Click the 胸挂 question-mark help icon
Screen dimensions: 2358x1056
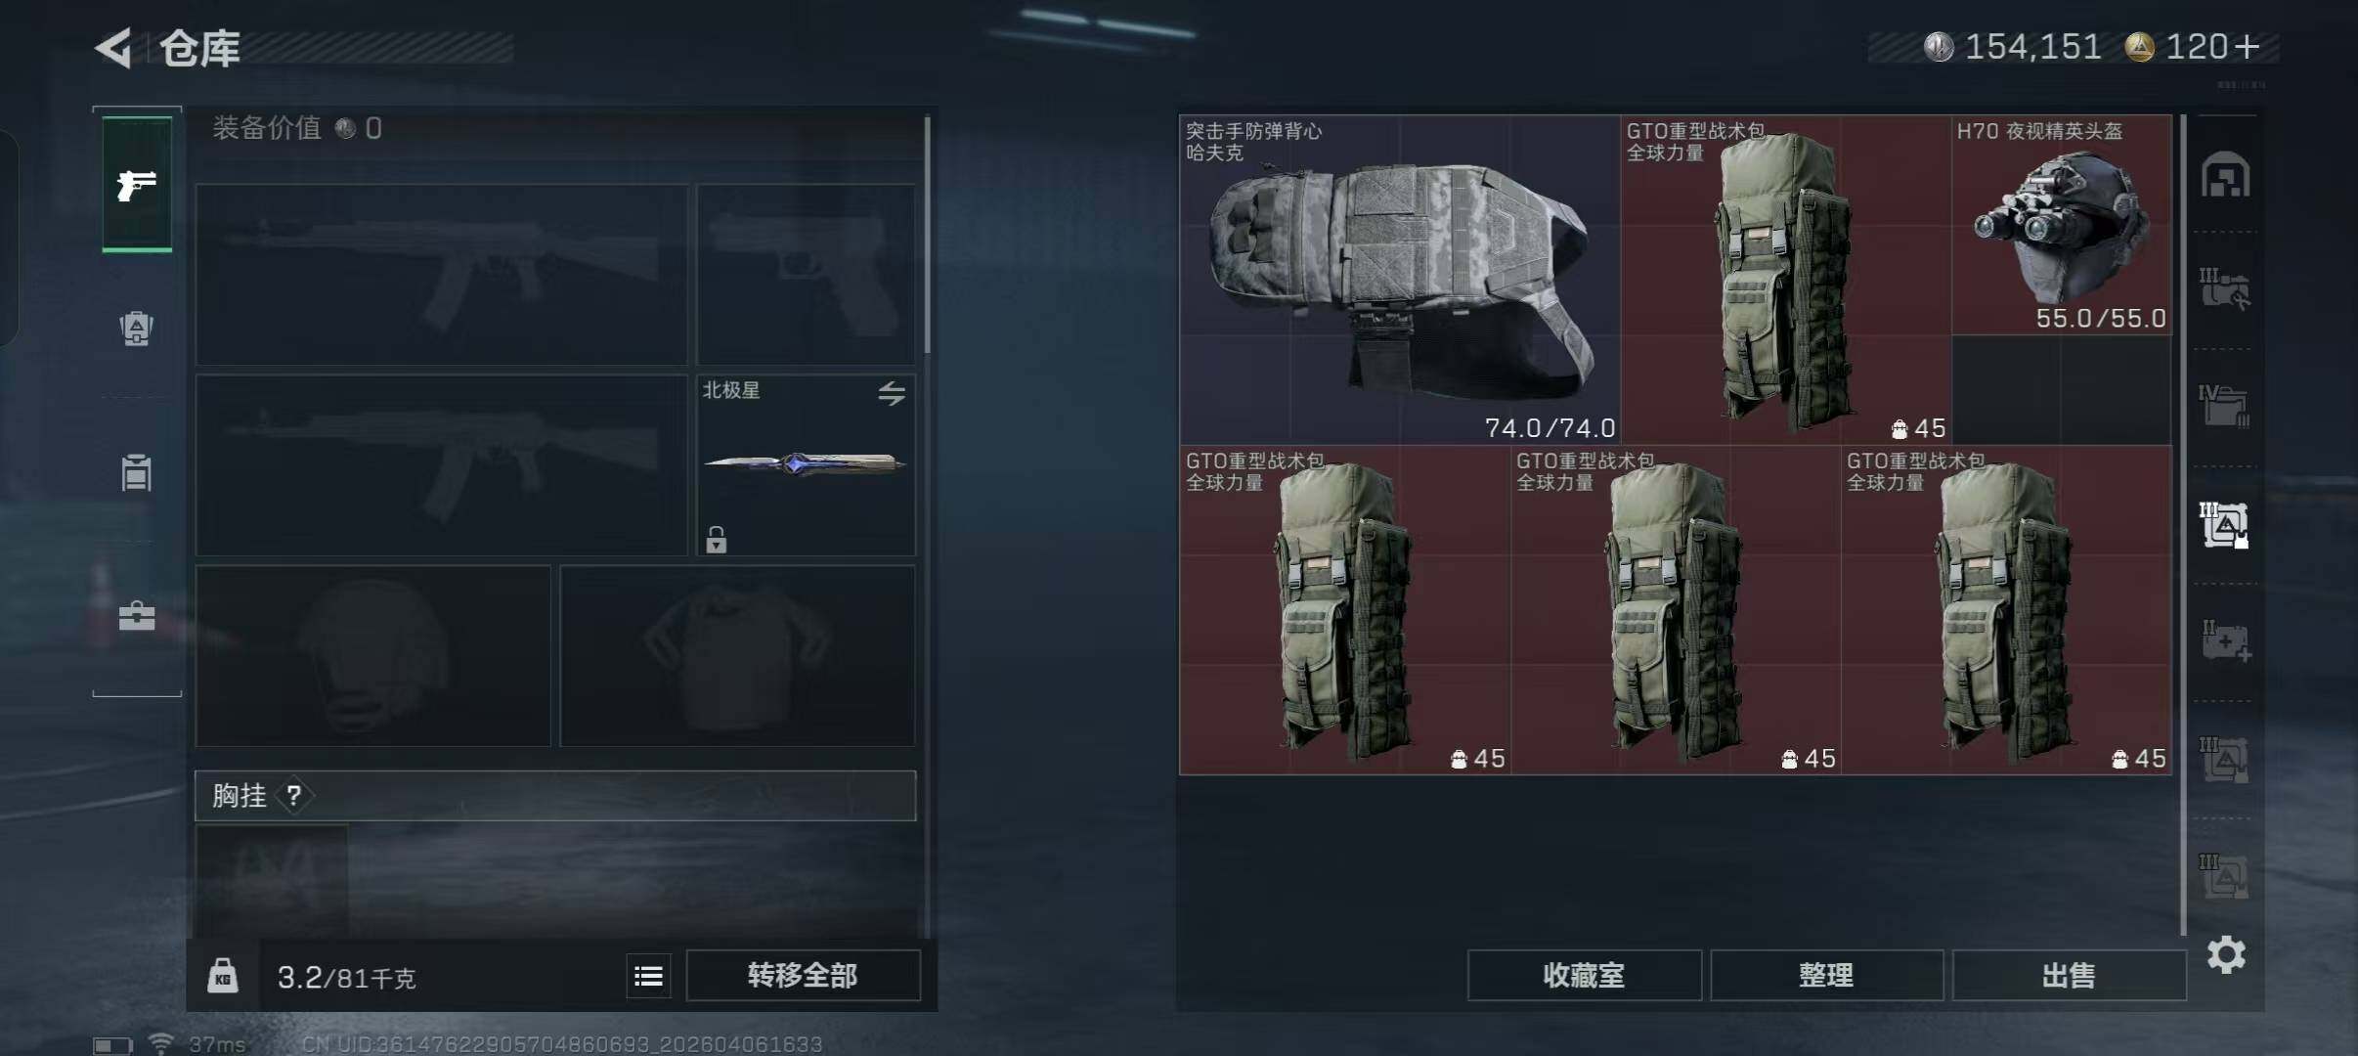[293, 796]
